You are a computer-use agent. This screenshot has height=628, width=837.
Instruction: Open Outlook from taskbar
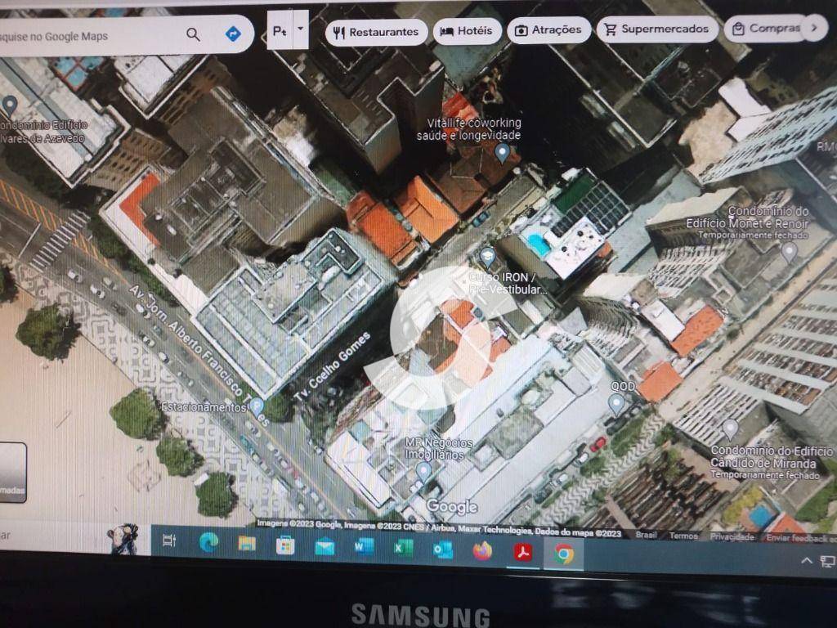[x=442, y=550]
